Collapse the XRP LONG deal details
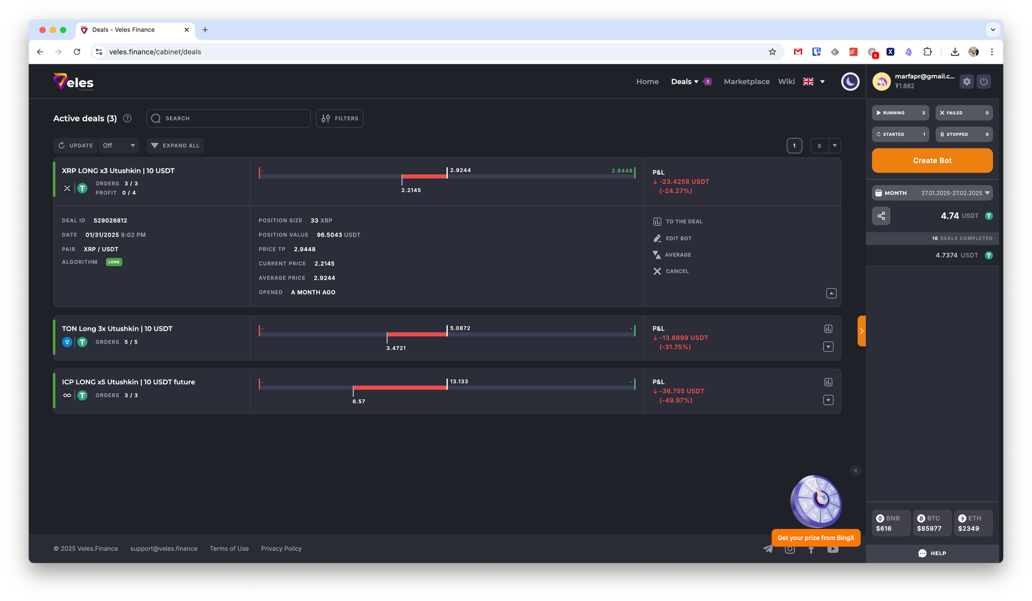This screenshot has height=601, width=1032. (831, 294)
